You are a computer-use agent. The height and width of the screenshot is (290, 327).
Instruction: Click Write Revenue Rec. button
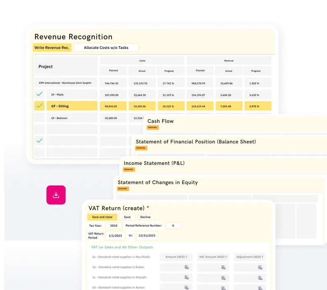(52, 48)
